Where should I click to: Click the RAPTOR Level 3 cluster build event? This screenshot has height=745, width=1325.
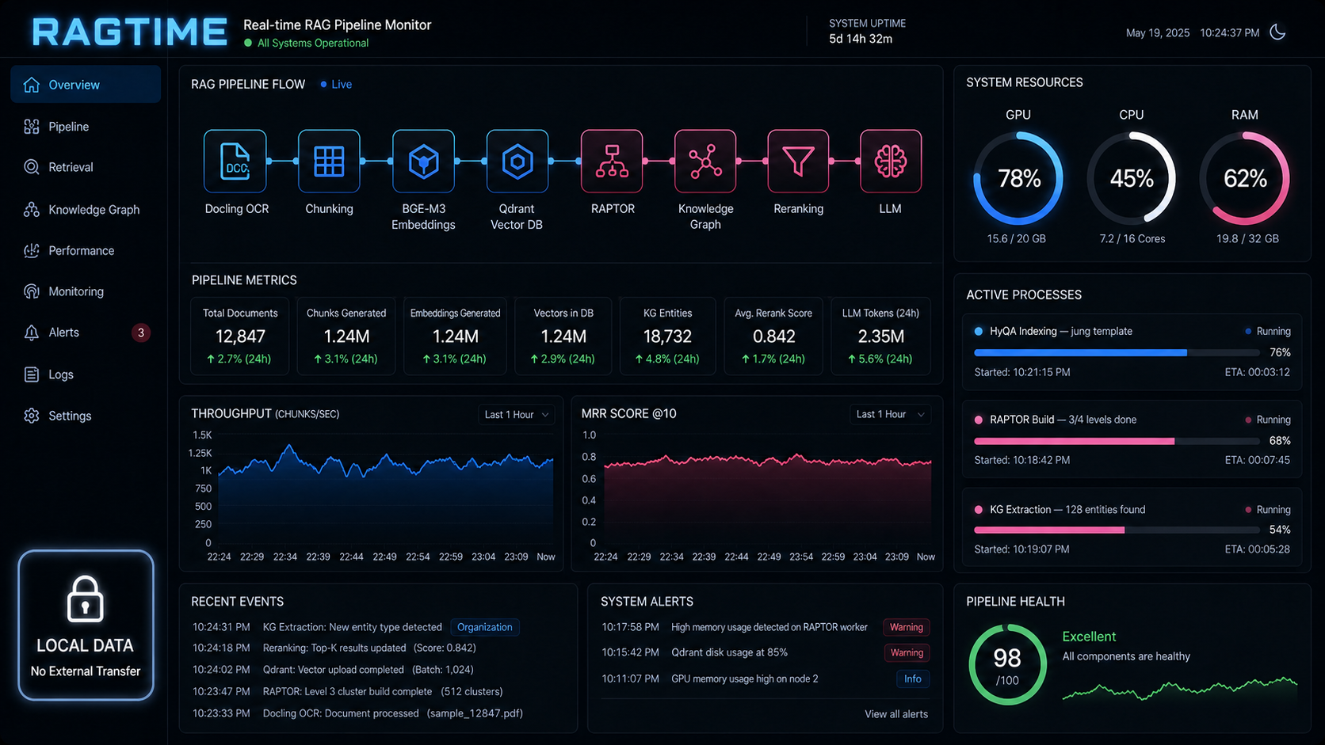347,692
